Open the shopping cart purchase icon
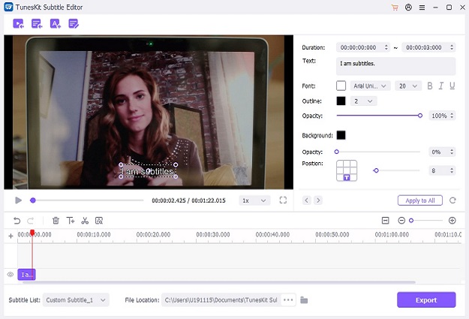The width and height of the screenshot is (469, 319). click(x=395, y=8)
